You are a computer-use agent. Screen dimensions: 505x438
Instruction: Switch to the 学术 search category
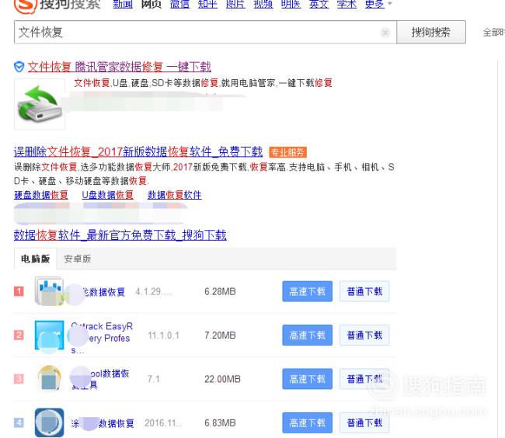(x=347, y=4)
